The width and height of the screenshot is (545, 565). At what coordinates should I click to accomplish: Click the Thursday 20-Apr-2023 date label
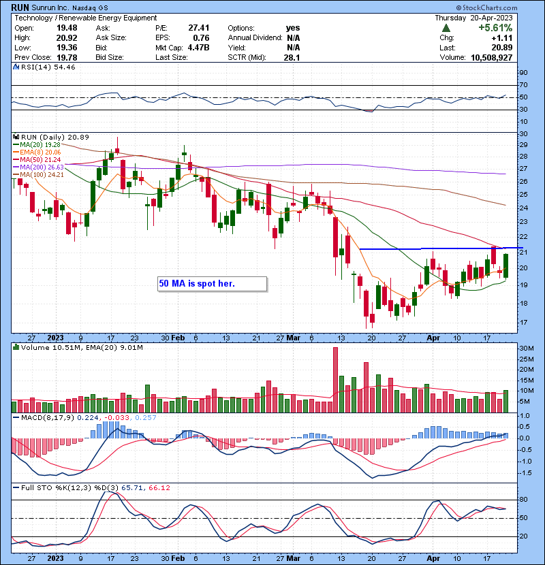[473, 18]
